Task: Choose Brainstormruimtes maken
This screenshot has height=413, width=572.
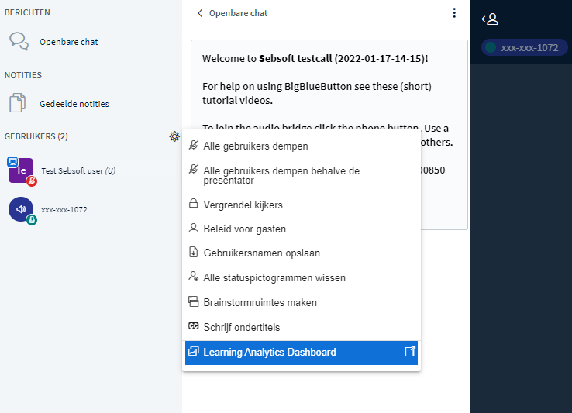Action: (302, 302)
